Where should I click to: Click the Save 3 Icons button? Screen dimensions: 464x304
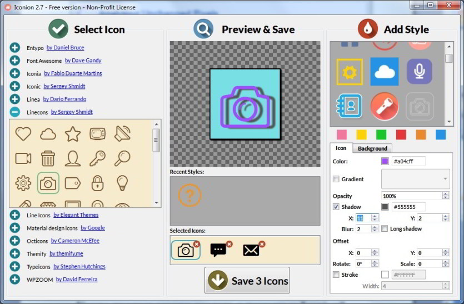[247, 280]
